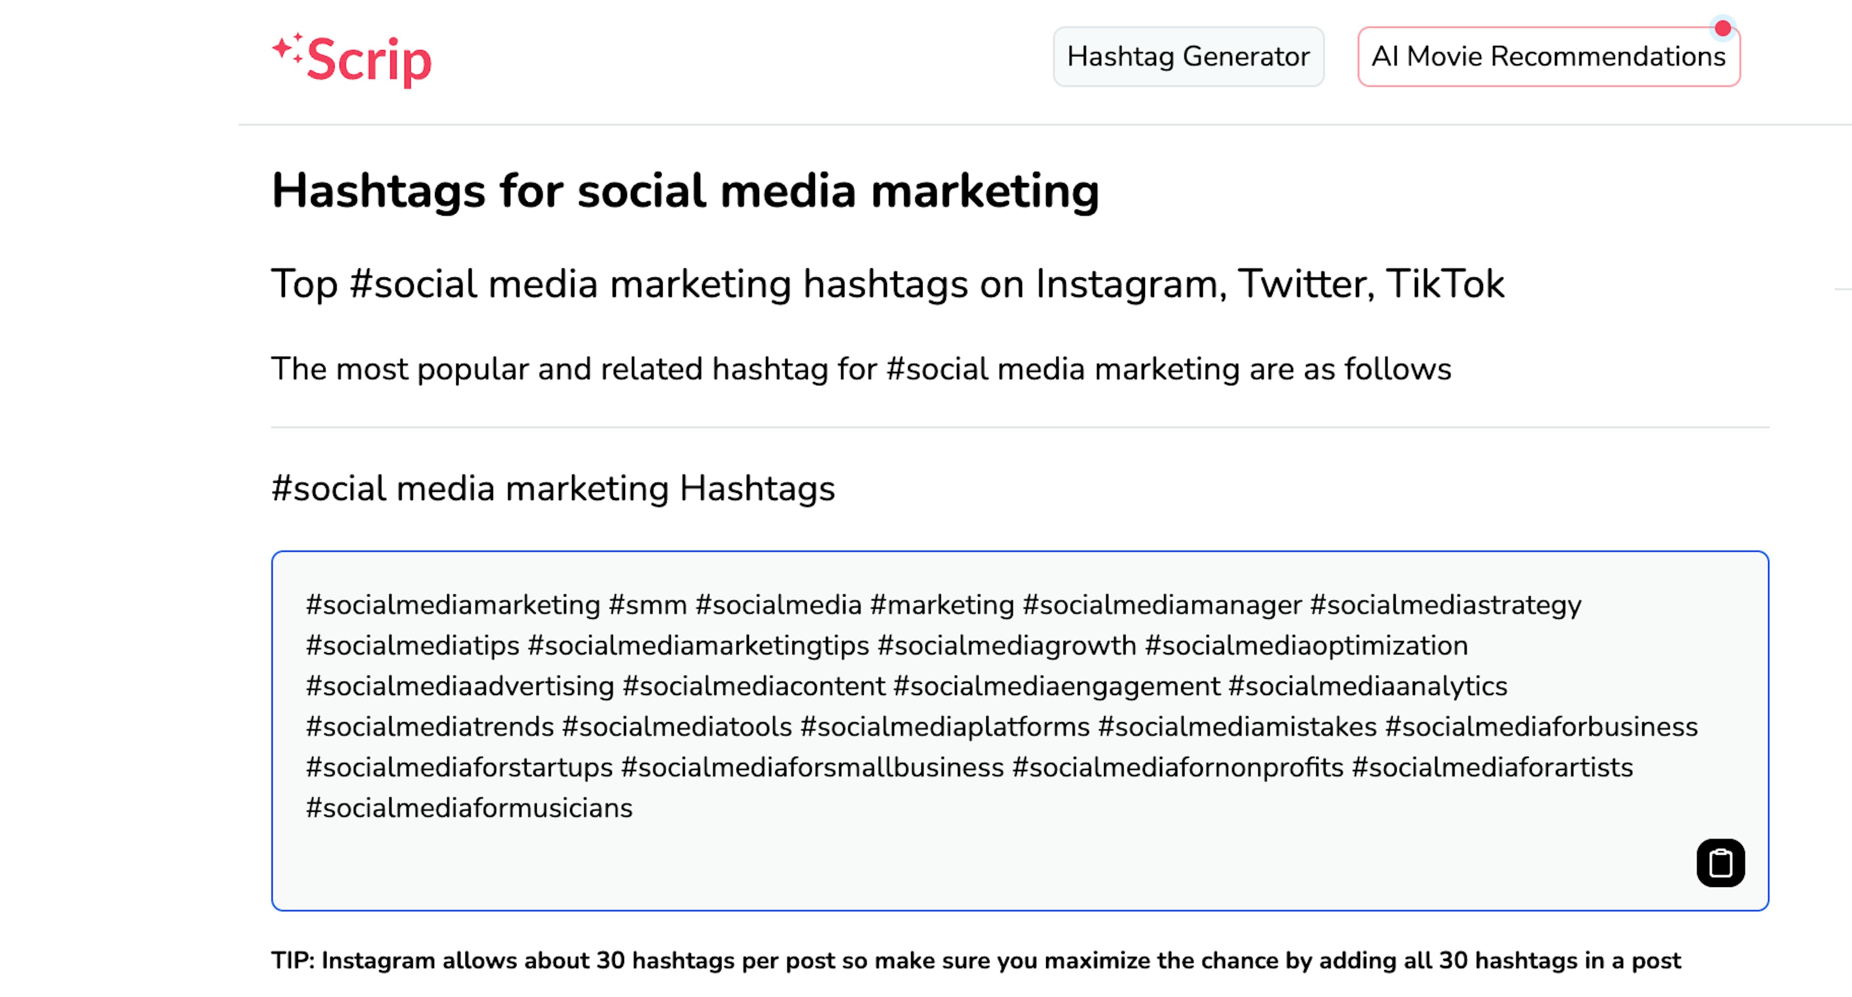
Task: Click the #socialmediaanalytics hashtag
Action: click(x=1367, y=686)
